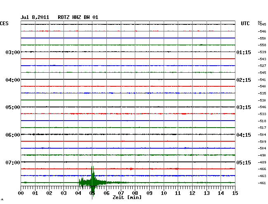Screen dimensions: 268x204
Task: Click the DC offset value -517
Action: pyautogui.click(x=262, y=128)
